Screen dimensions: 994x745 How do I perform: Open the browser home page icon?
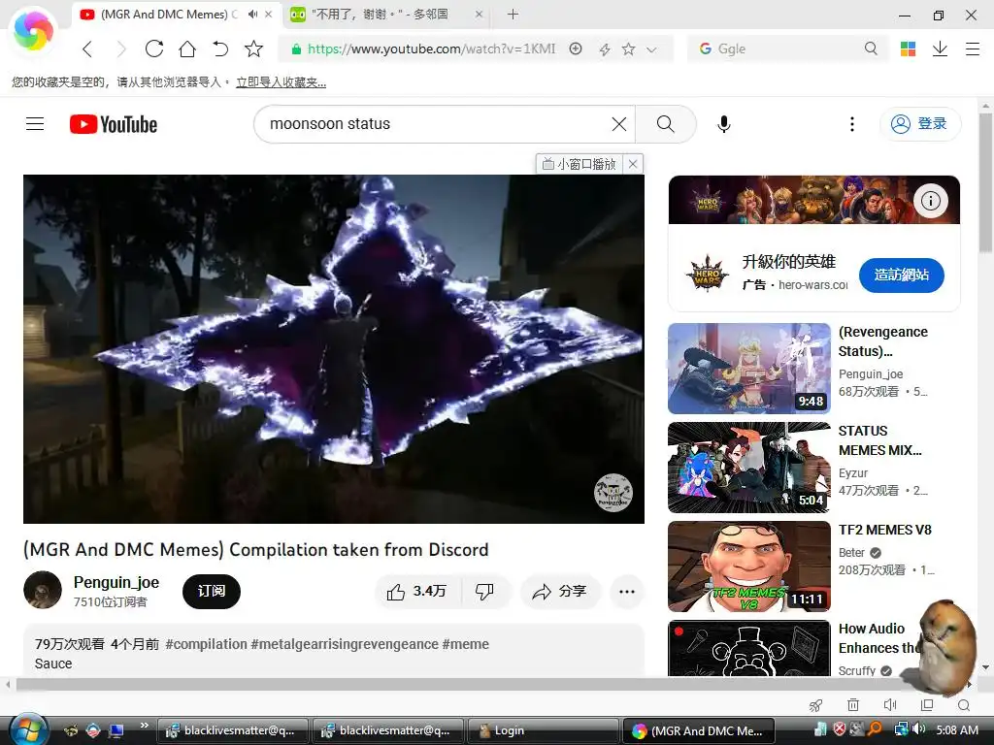coord(187,49)
